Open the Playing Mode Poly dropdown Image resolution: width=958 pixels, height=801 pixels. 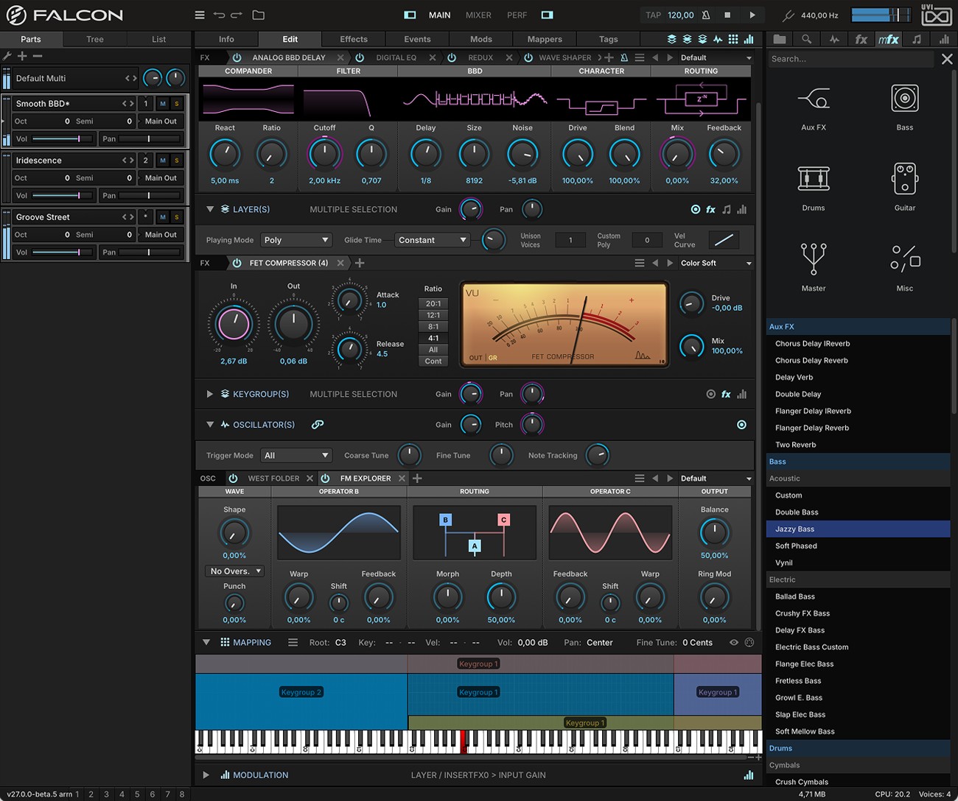(x=296, y=240)
